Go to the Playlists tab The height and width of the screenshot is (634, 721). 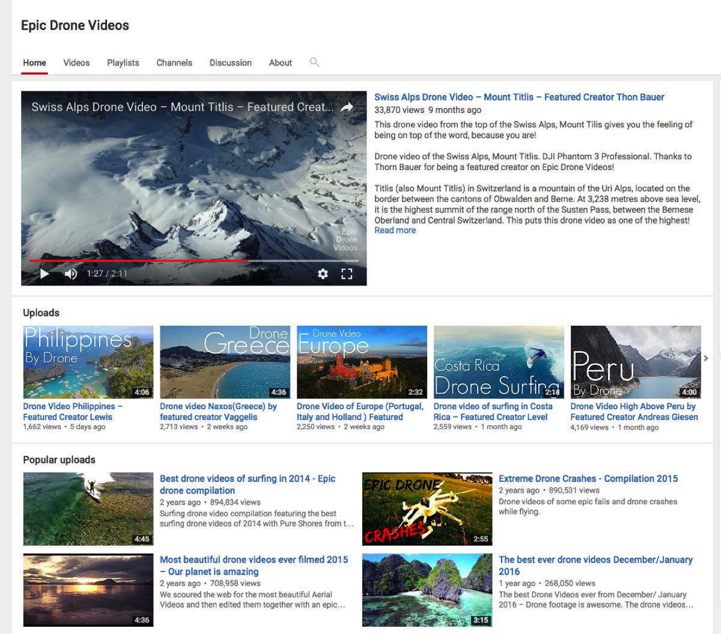coord(123,62)
